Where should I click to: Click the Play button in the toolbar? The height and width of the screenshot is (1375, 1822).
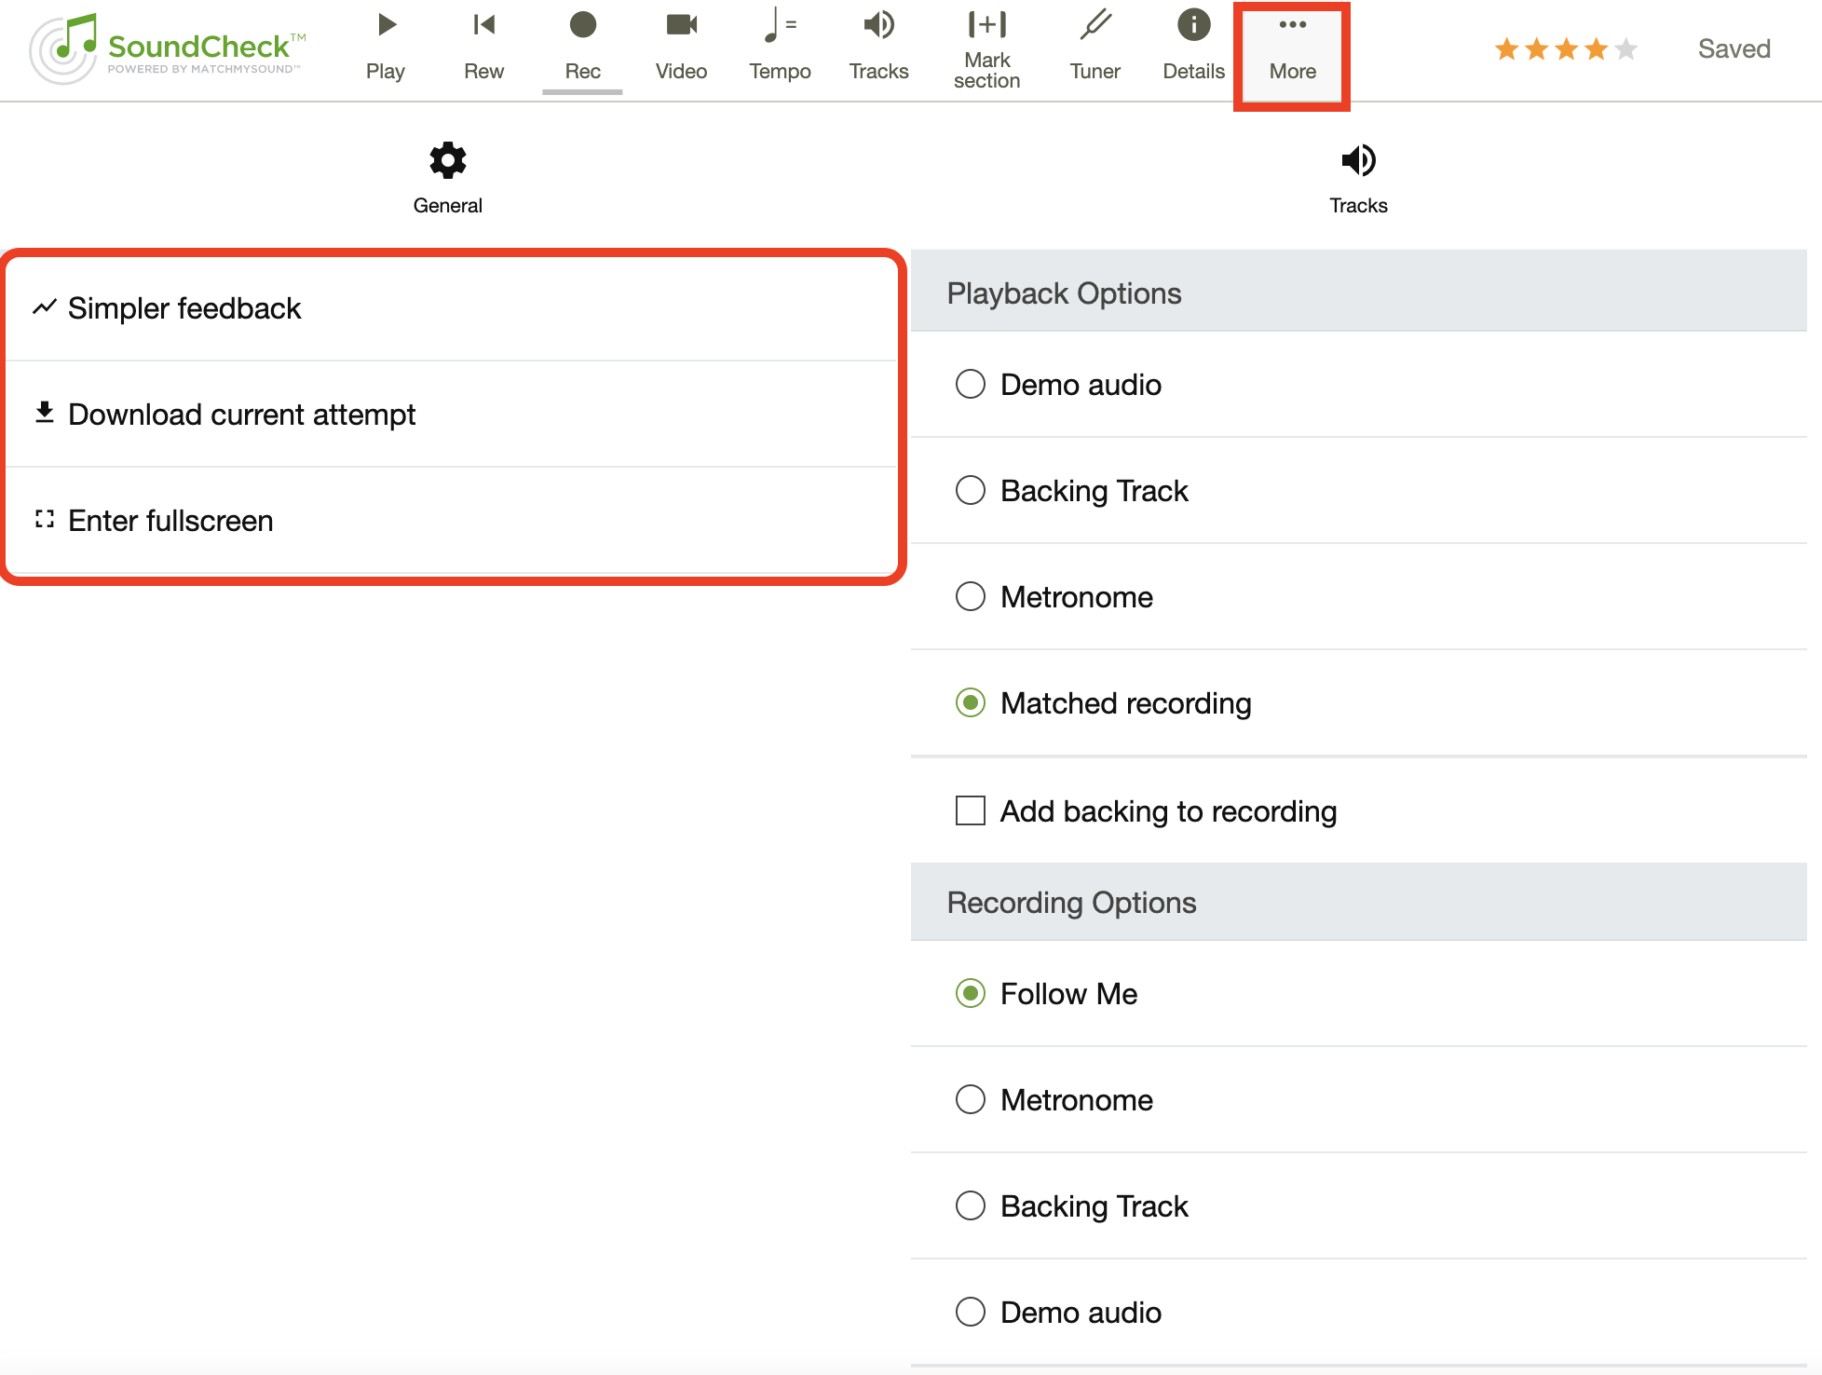click(386, 47)
